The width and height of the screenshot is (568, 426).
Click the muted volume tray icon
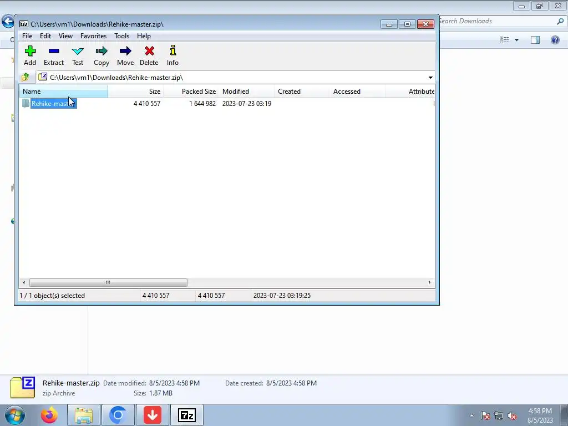[512, 415]
